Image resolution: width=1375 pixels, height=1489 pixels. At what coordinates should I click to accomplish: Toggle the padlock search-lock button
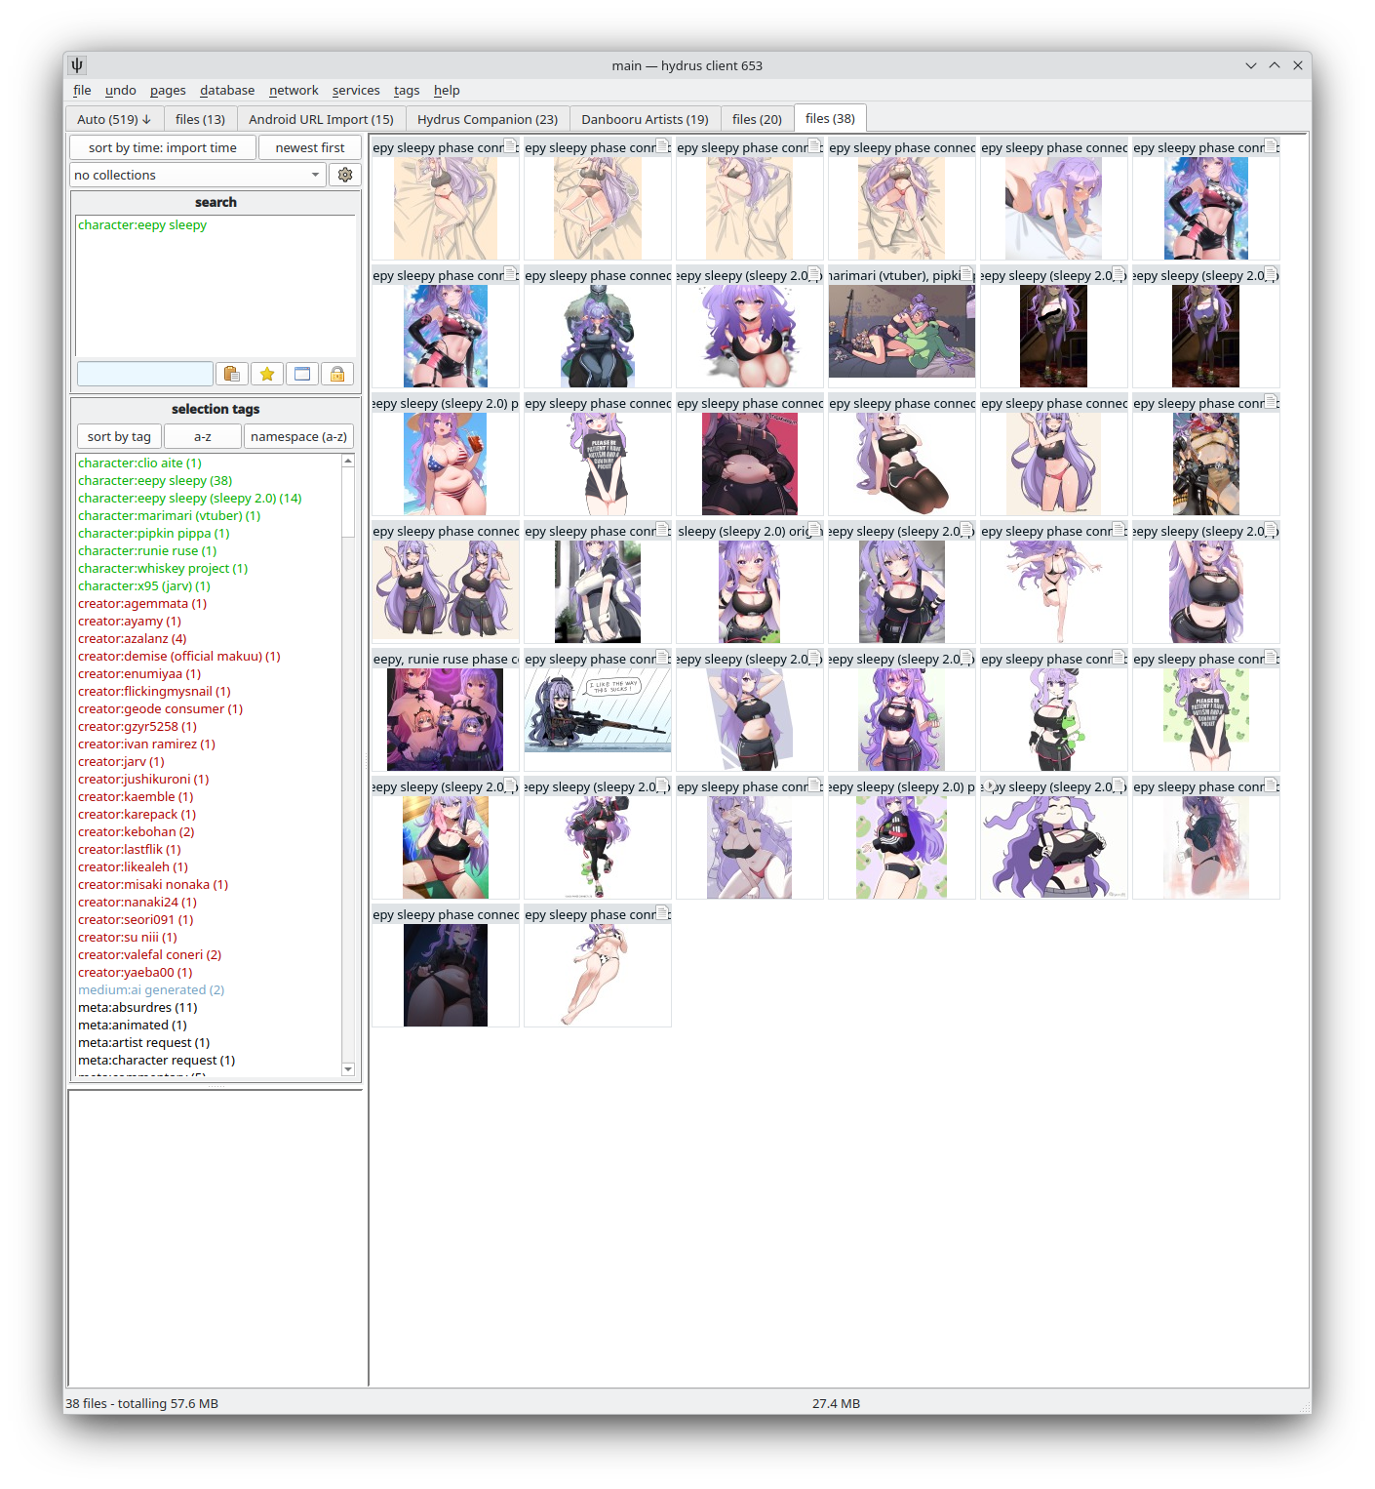click(337, 374)
